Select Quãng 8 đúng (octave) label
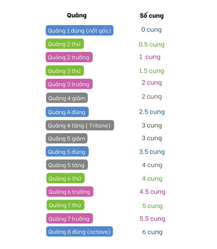 80,232
